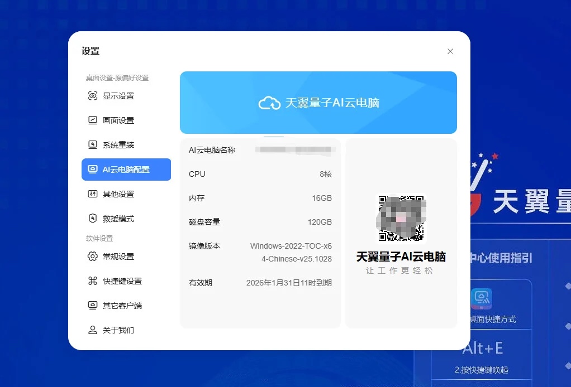
Task: Click the 桌面设置-原偏好设置 section header
Action: tap(117, 78)
